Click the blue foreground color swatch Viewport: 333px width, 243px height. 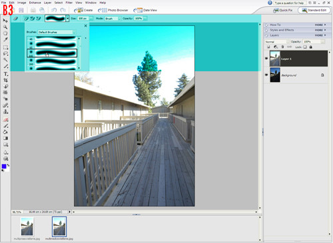pos(4,166)
